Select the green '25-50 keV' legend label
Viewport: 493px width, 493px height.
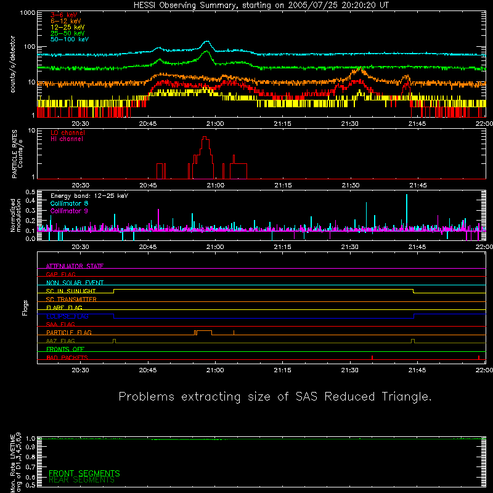(68, 33)
